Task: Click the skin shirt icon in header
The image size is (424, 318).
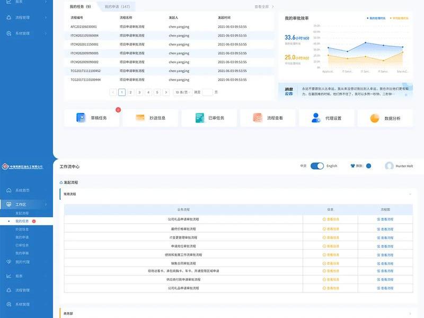Action: click(x=352, y=166)
